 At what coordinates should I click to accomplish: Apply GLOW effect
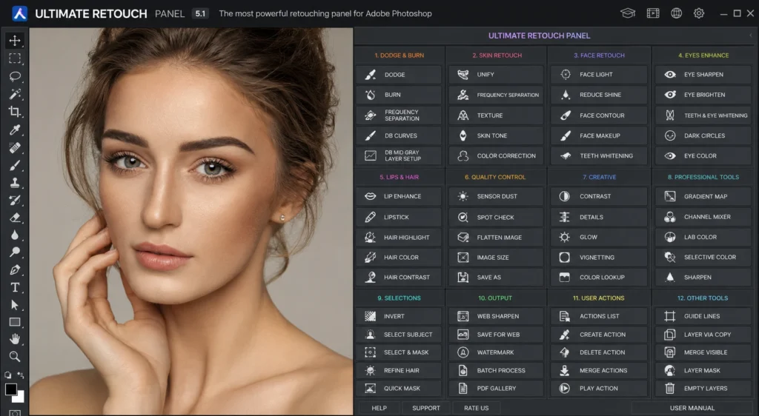coord(599,237)
